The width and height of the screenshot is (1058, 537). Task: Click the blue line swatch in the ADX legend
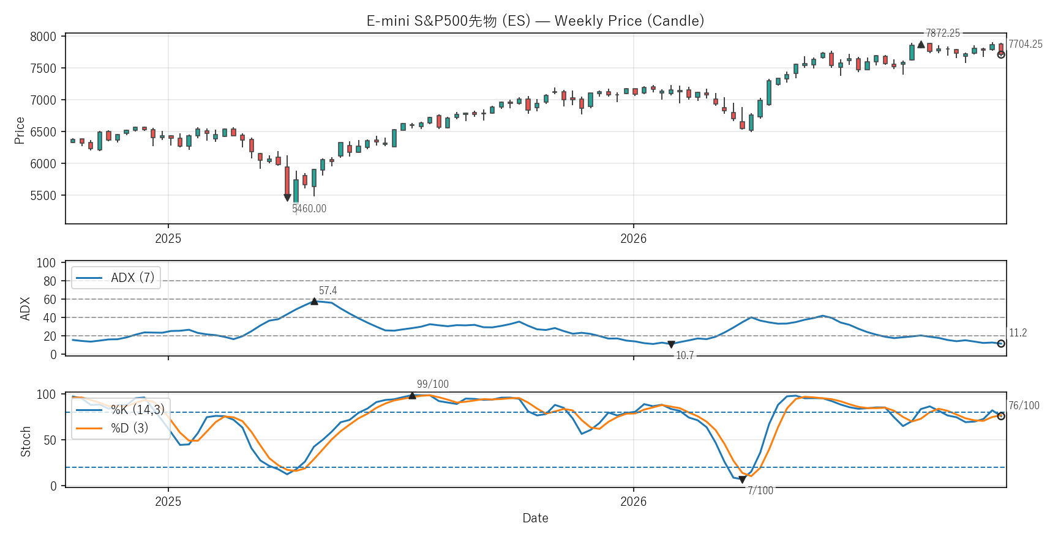[x=89, y=278]
